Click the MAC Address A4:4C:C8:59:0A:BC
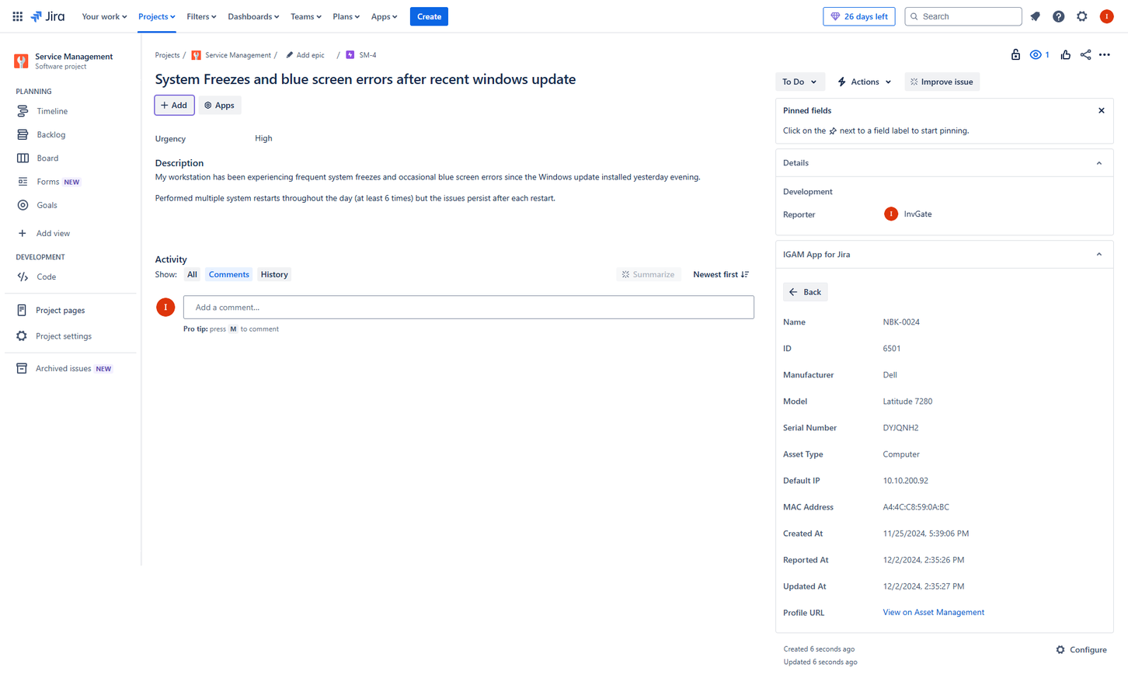The width and height of the screenshot is (1128, 699). (916, 507)
